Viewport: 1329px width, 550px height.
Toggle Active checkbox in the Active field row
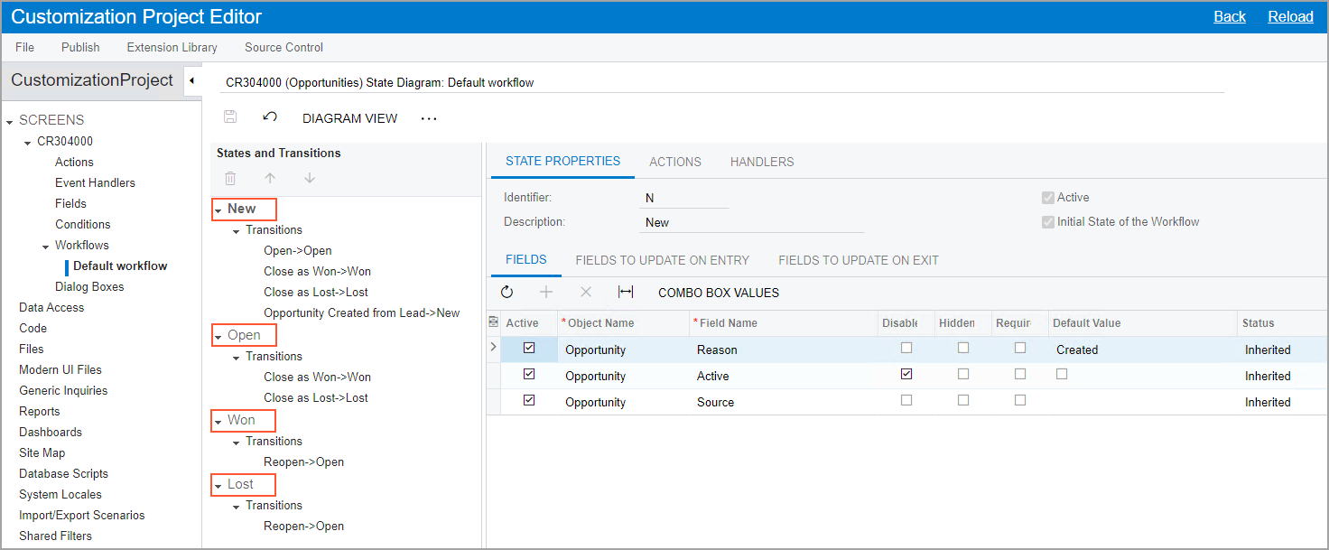[529, 374]
